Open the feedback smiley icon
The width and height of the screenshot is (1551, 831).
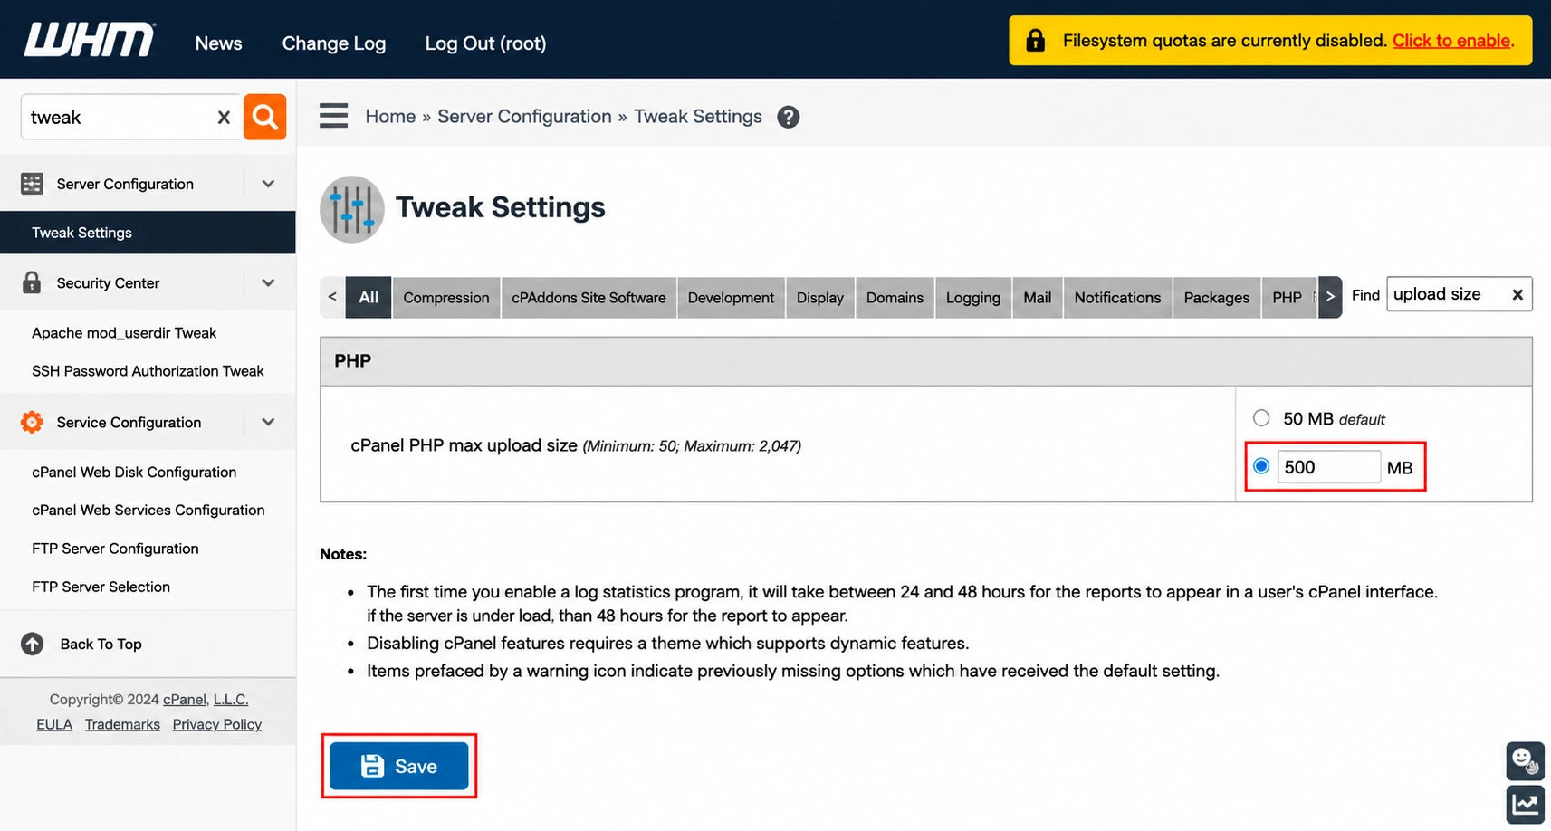click(1525, 760)
